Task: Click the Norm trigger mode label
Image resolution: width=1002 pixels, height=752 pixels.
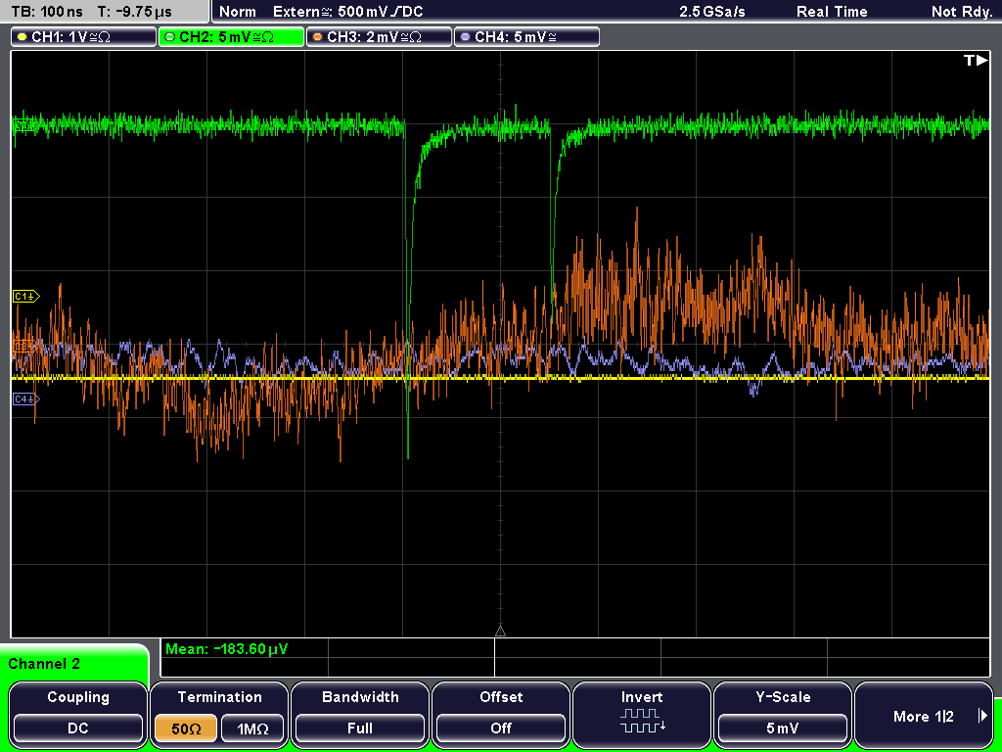Action: coord(238,12)
